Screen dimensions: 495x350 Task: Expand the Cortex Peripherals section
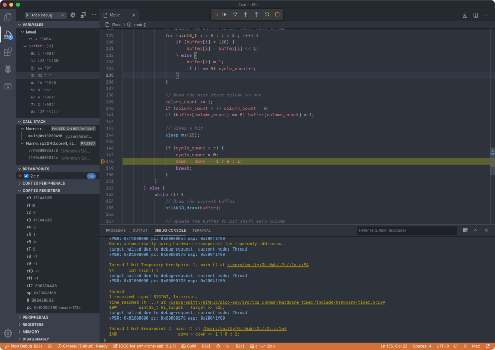click(x=43, y=183)
